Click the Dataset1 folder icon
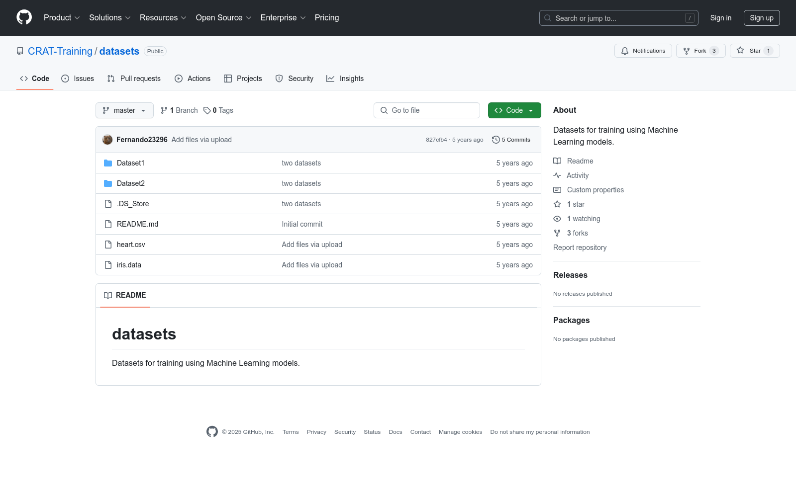Image resolution: width=796 pixels, height=497 pixels. coord(108,163)
